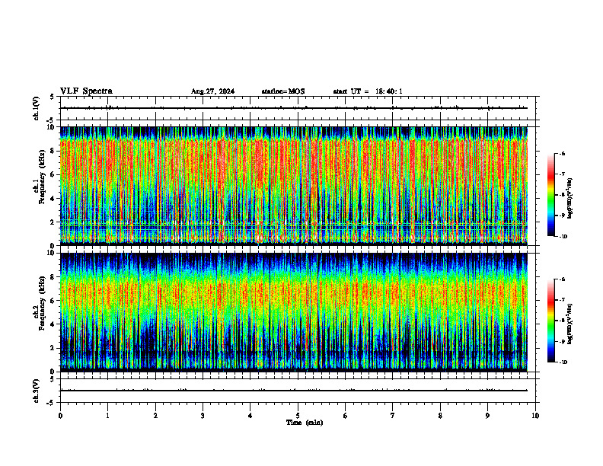Click the time axis tick label '8'
Image resolution: width=603 pixels, height=466 pixels.
440,416
